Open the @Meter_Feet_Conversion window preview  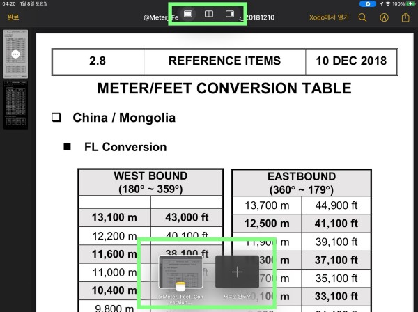(180, 273)
